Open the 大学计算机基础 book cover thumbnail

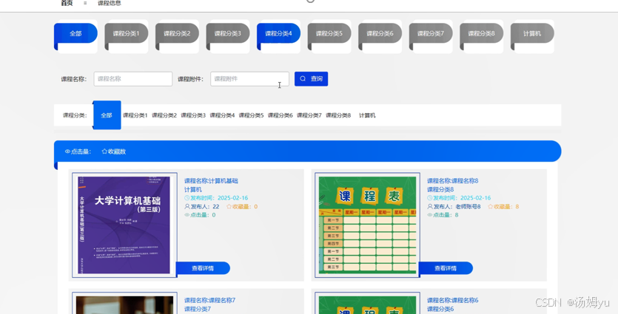tap(124, 225)
